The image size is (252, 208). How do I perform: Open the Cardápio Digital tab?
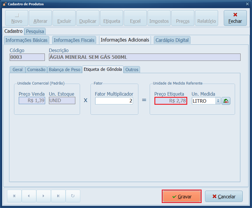click(x=172, y=40)
